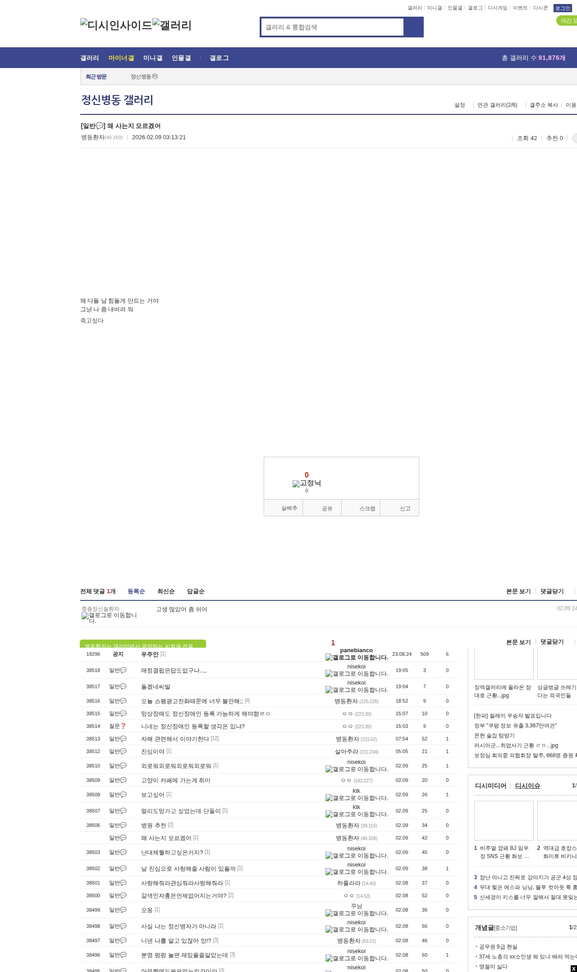Open the 이벤트 link in the top bar
Screen dimensions: 577x972
[x=520, y=8]
